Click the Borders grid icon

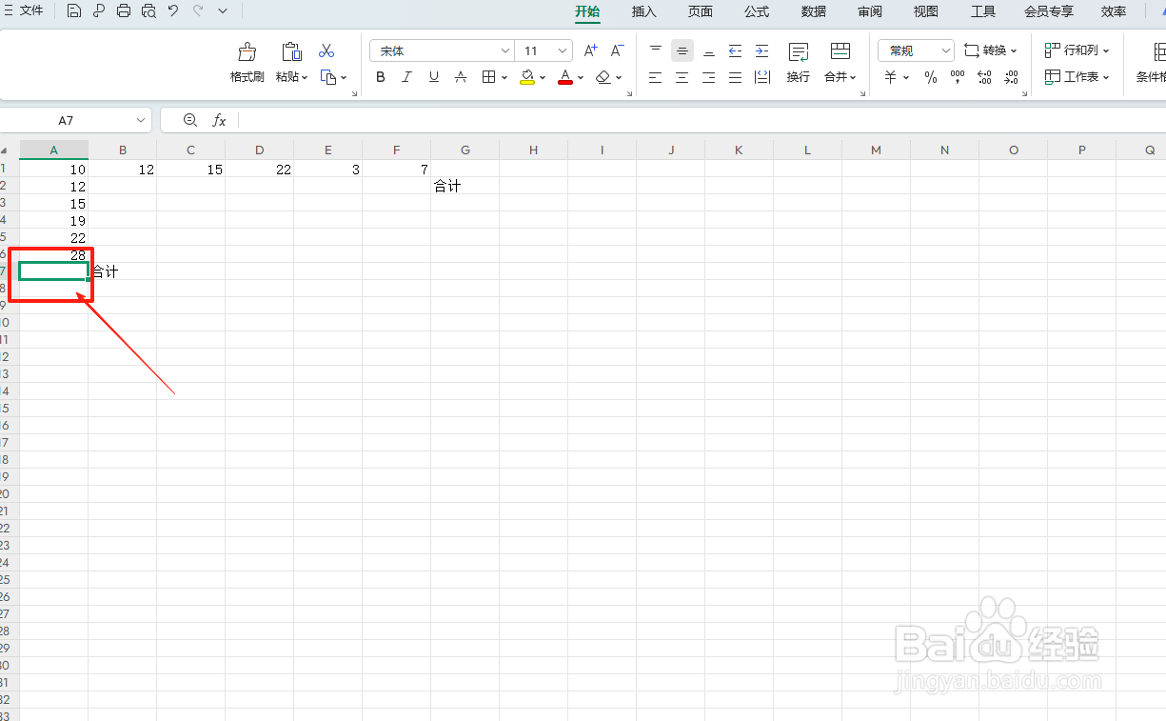[488, 77]
